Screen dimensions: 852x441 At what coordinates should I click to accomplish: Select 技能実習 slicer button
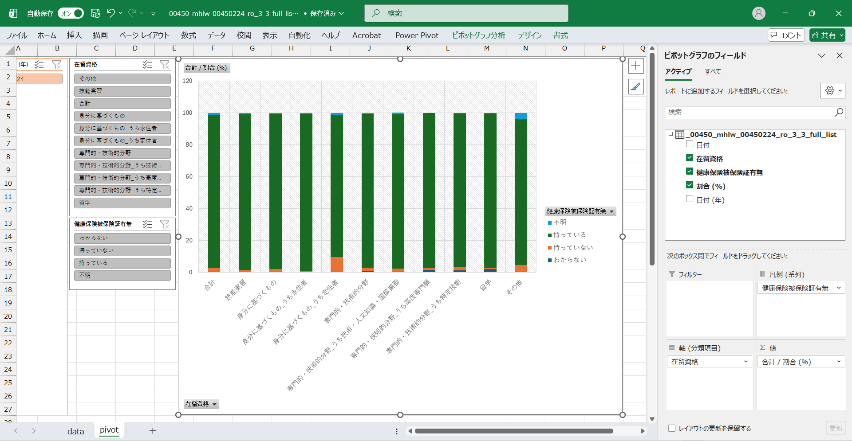(x=122, y=91)
